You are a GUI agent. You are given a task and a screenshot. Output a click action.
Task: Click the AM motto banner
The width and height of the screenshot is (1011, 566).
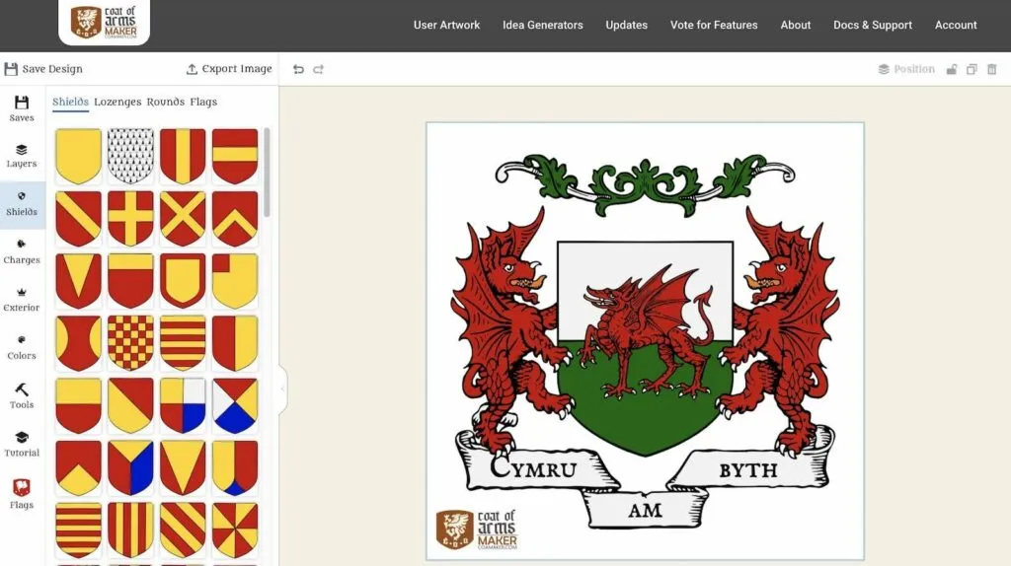[645, 510]
